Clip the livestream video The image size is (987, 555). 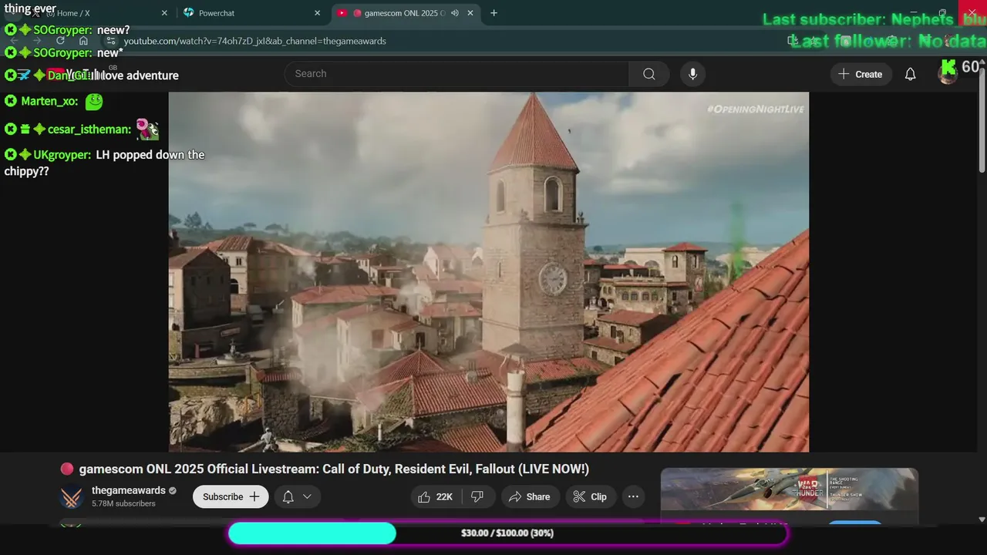(x=590, y=496)
